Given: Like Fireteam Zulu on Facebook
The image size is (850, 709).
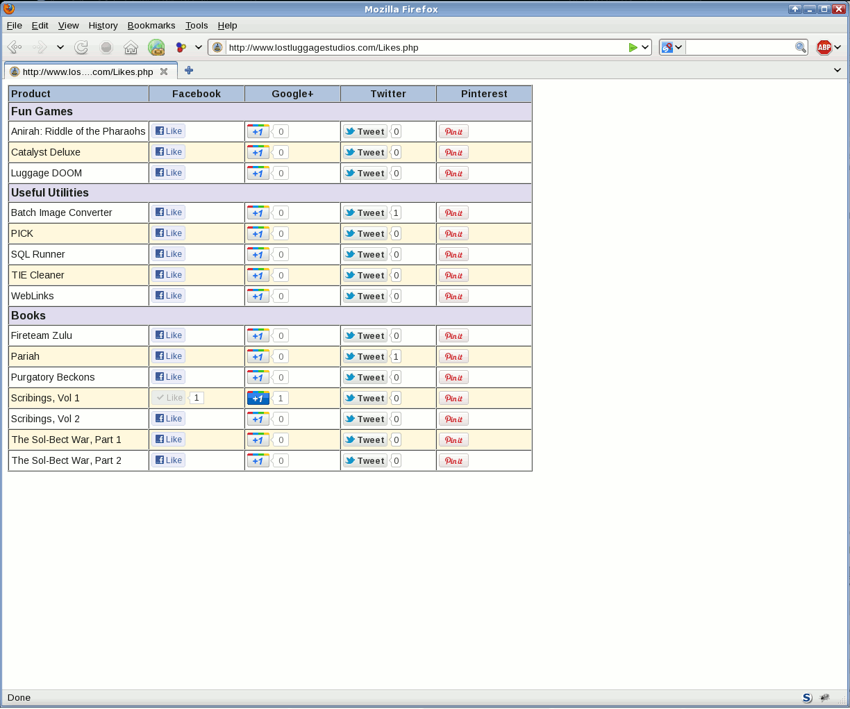Looking at the screenshot, I should pos(169,335).
